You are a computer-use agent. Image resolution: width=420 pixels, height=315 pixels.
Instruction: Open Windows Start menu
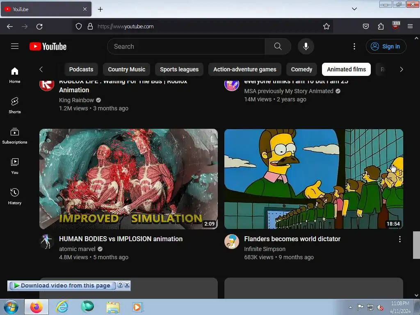point(11,307)
